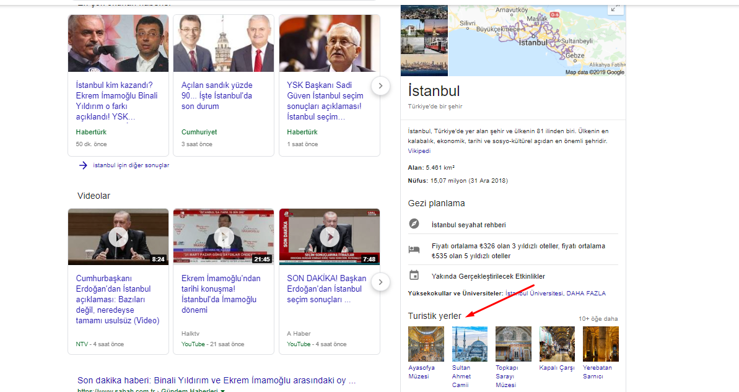This screenshot has width=739, height=392.
Task: Click the Gezi planlama heading
Action: 437,204
